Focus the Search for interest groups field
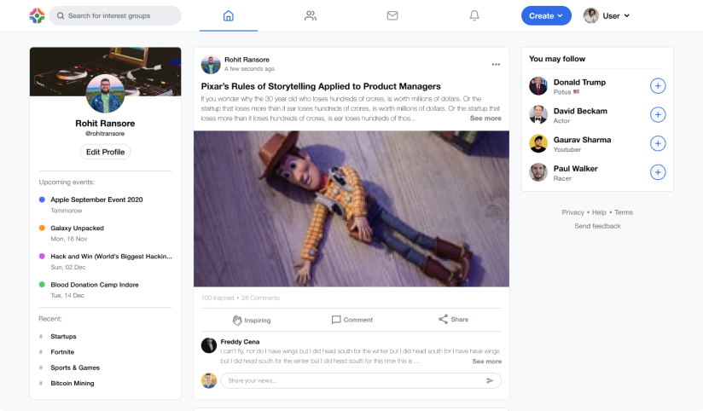 (x=115, y=15)
